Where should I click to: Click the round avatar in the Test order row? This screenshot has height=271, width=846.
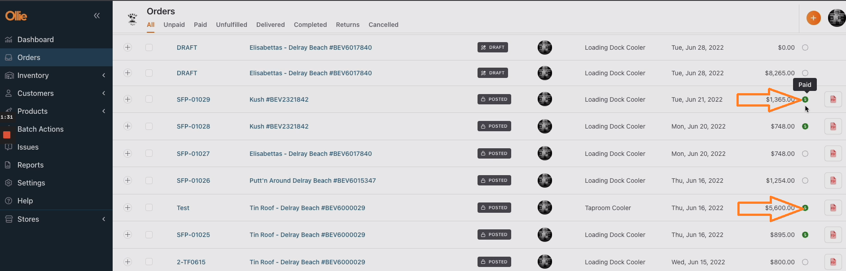tap(545, 207)
